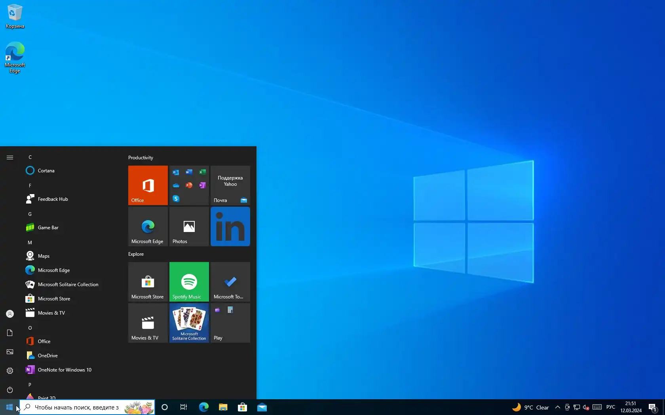Click the muted volume tray icon
This screenshot has height=415, width=665.
tap(586, 407)
